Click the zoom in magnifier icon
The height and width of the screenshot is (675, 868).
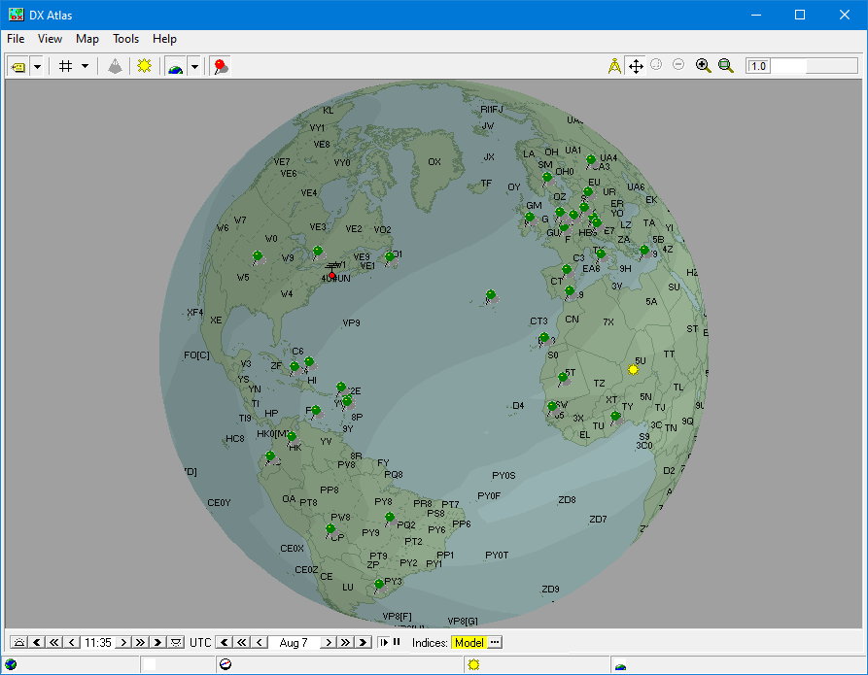[704, 66]
